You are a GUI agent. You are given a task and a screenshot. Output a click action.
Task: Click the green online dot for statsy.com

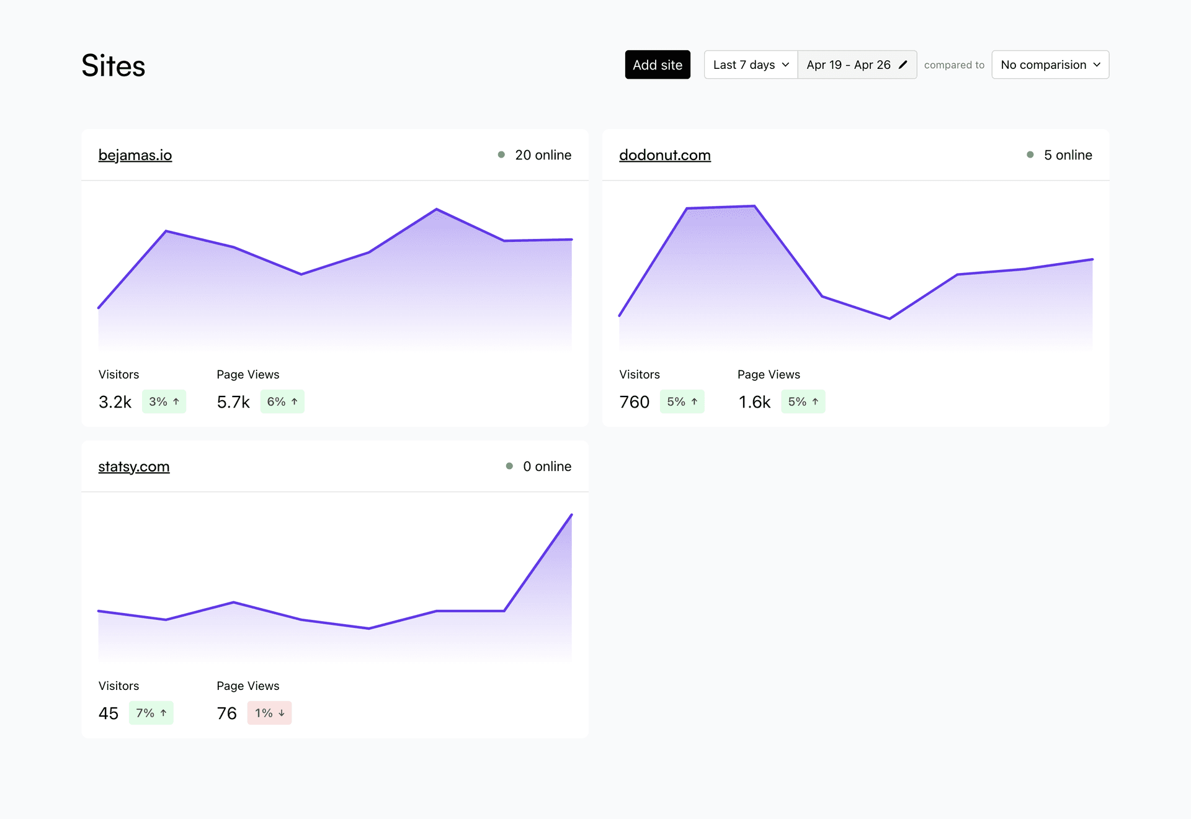point(509,466)
